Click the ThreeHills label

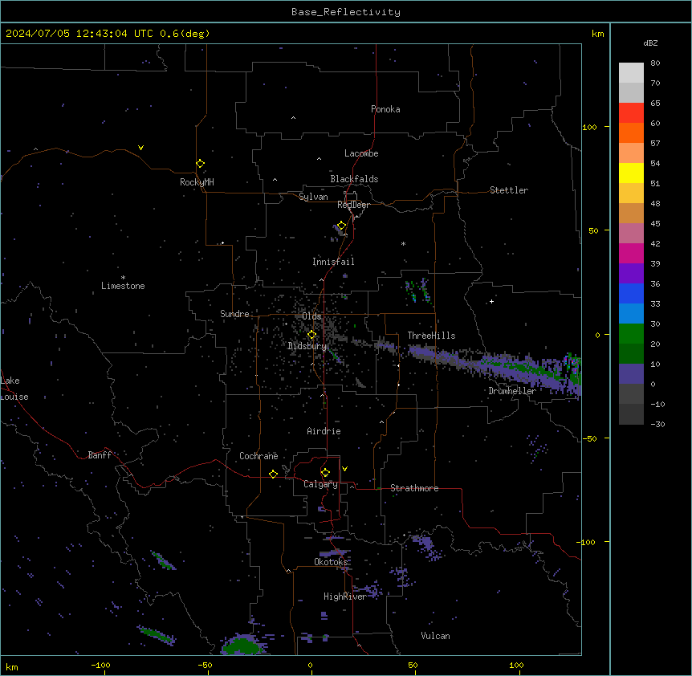click(x=431, y=336)
